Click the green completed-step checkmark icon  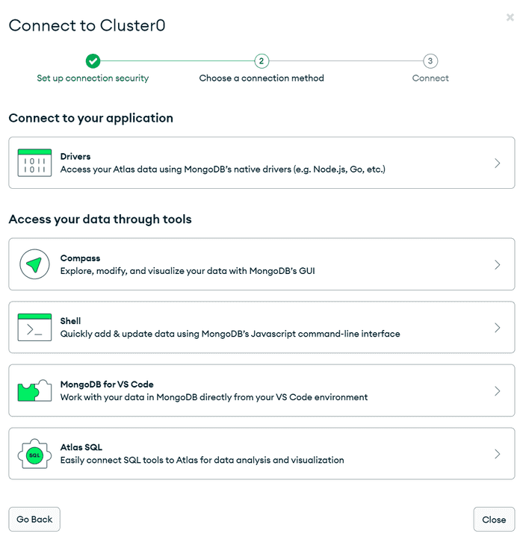point(93,61)
